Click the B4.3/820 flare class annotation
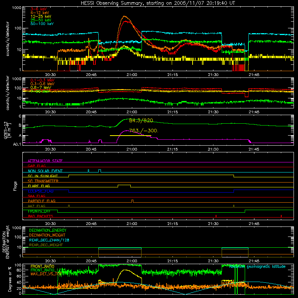Screen dimensions: 298x298 (x=141, y=120)
